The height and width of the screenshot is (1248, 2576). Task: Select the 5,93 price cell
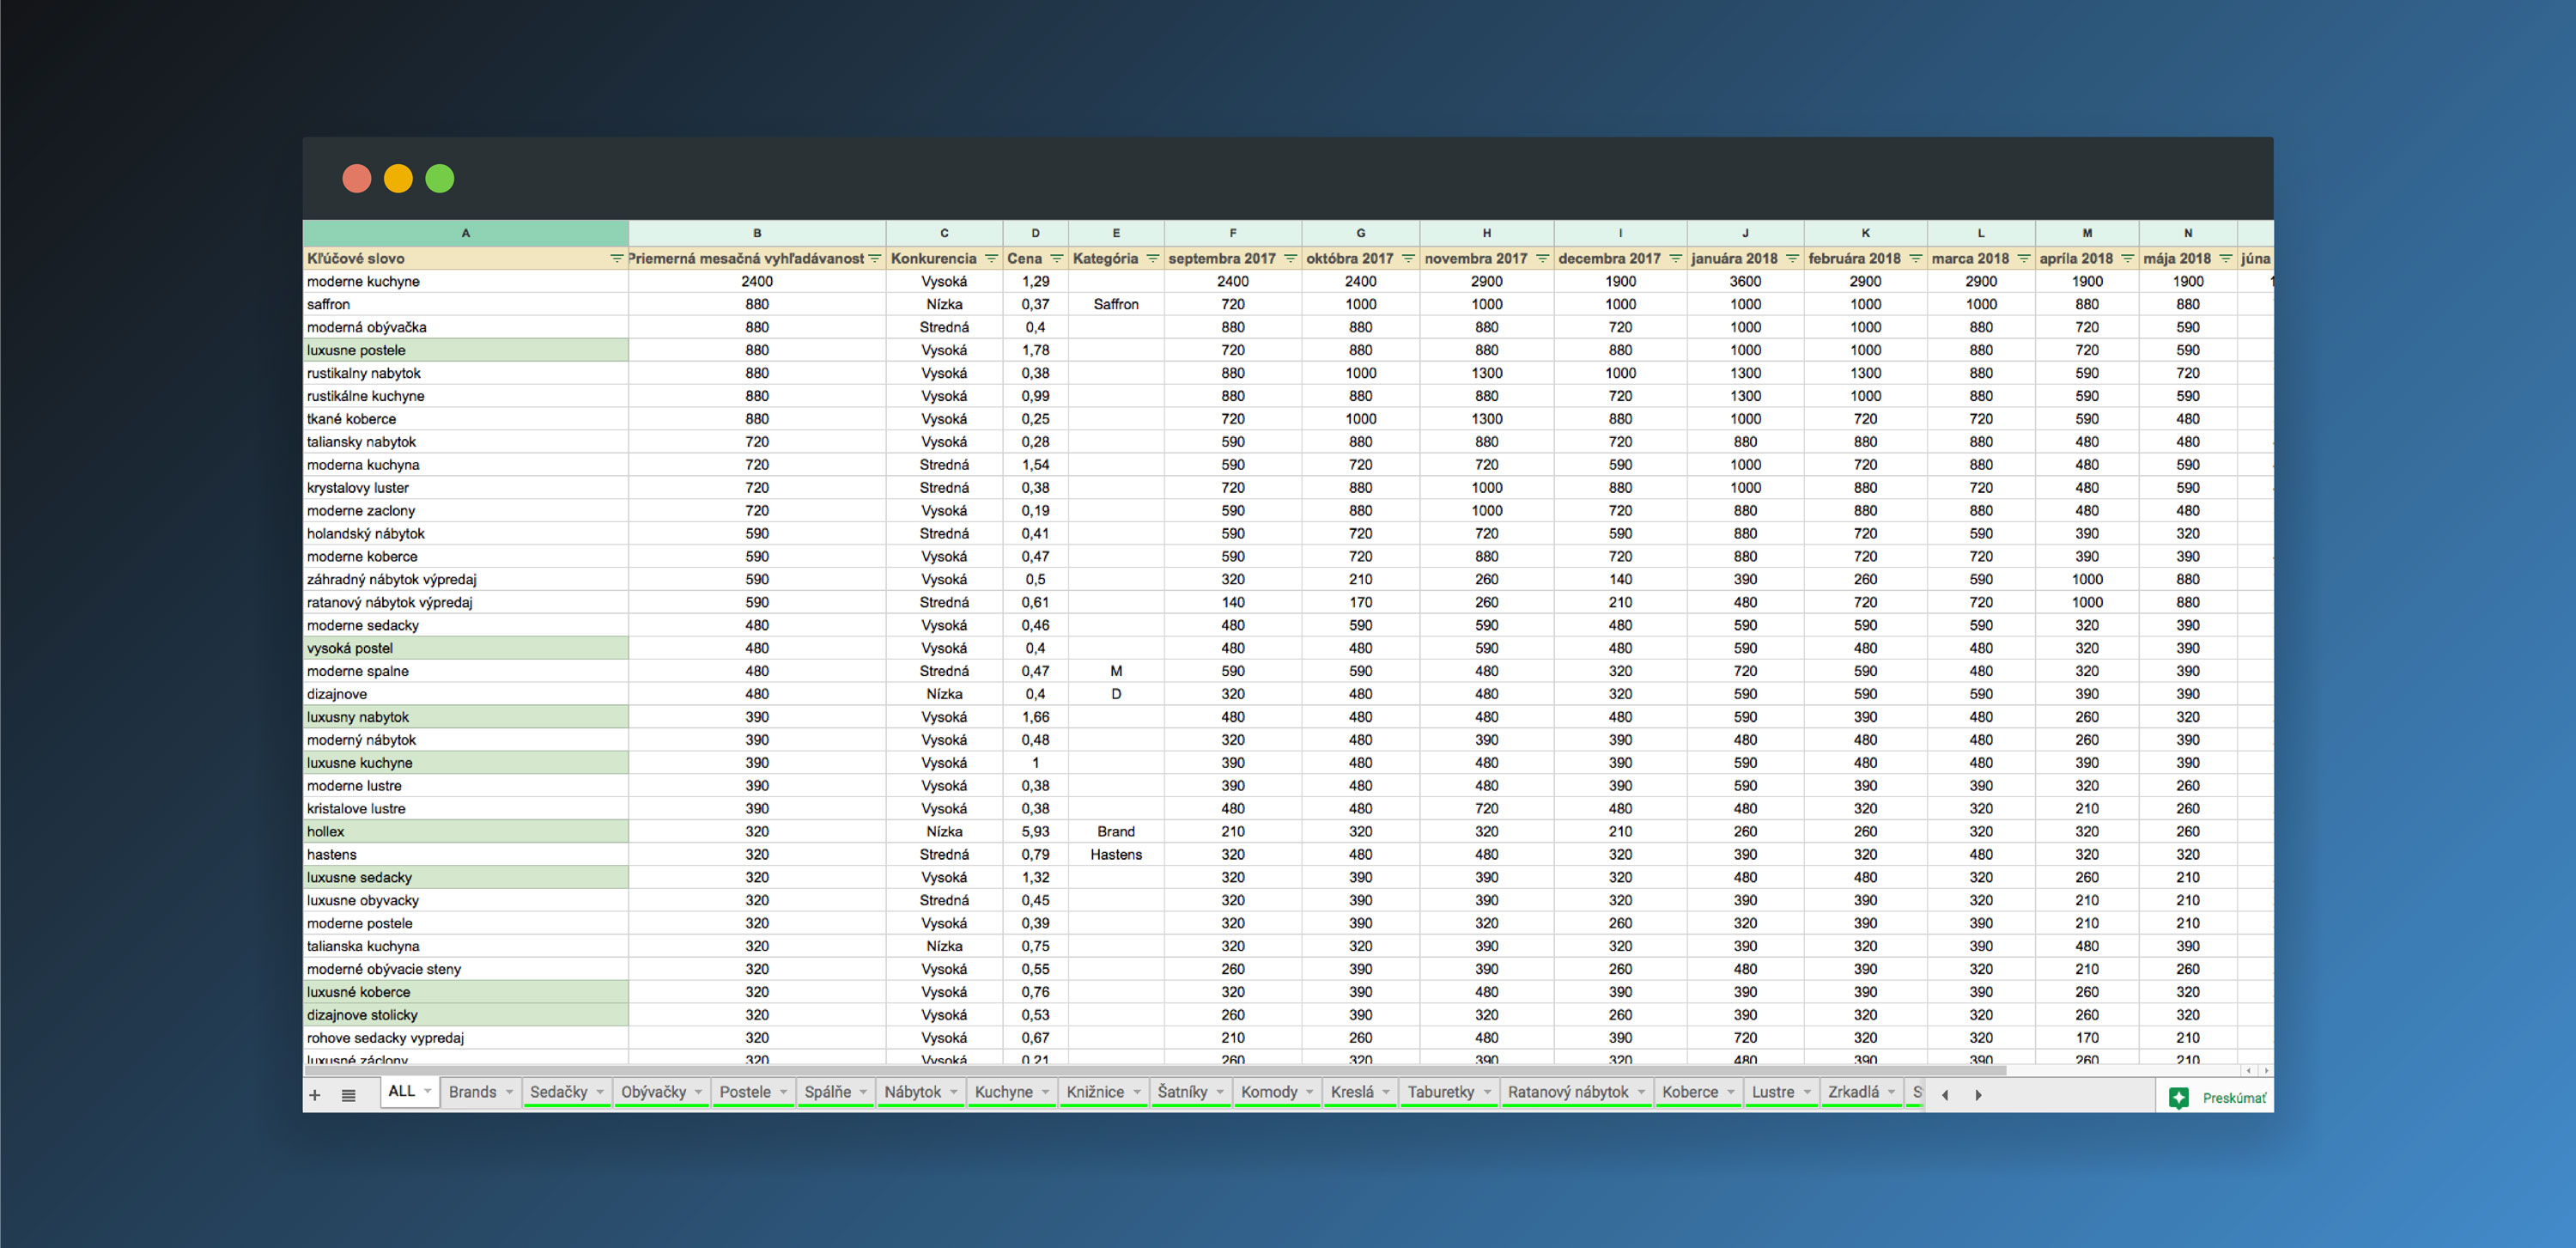click(x=1035, y=831)
